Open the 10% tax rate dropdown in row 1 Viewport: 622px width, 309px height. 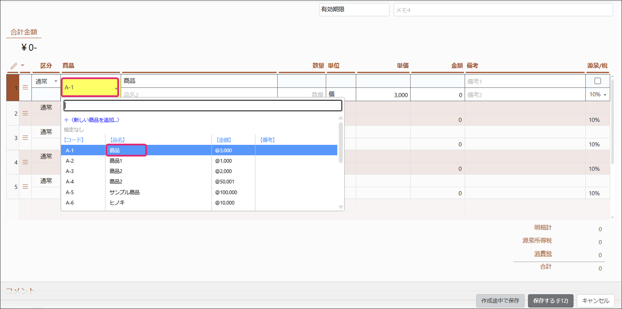(x=605, y=95)
